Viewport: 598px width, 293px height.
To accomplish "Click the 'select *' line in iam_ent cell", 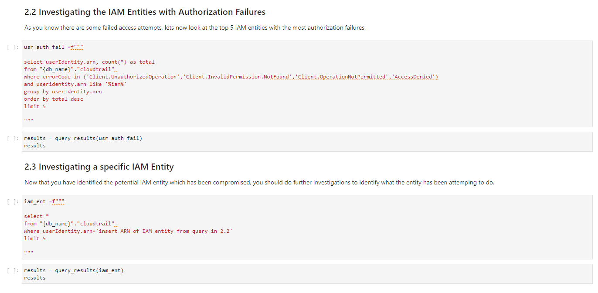I will click(x=34, y=216).
